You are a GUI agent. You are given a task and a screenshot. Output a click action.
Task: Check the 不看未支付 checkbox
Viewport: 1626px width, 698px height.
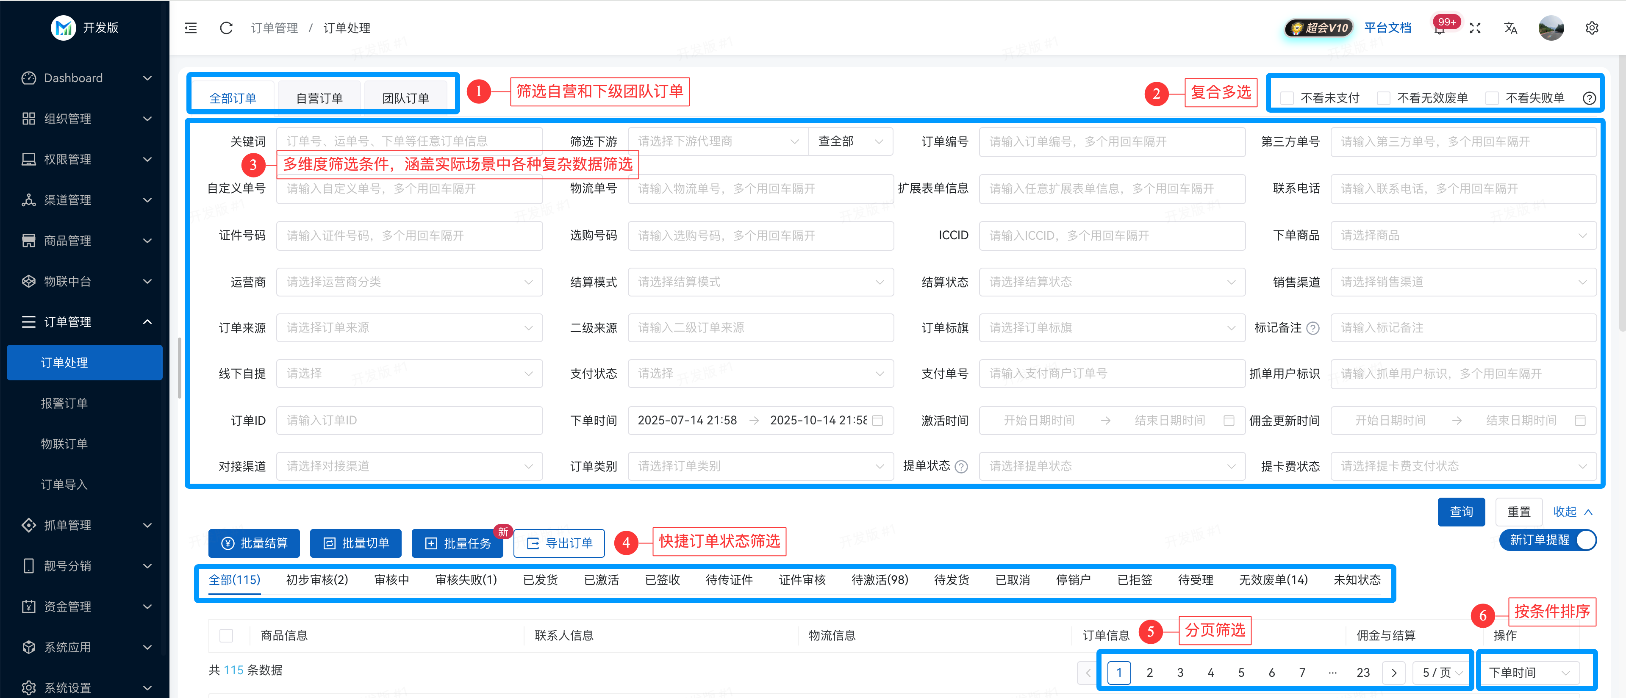coord(1286,97)
